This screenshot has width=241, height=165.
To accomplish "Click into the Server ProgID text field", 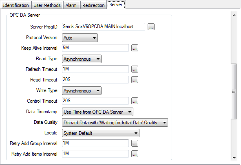I will click(x=104, y=27).
